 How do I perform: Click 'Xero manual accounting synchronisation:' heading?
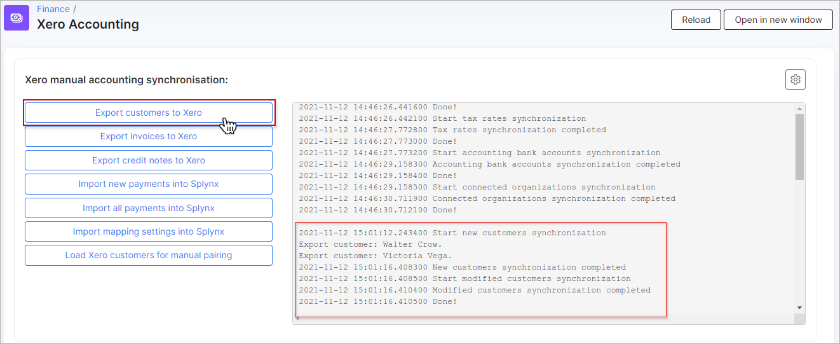tap(126, 80)
